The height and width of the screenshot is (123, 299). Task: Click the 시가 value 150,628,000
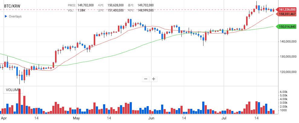(x=115, y=5)
